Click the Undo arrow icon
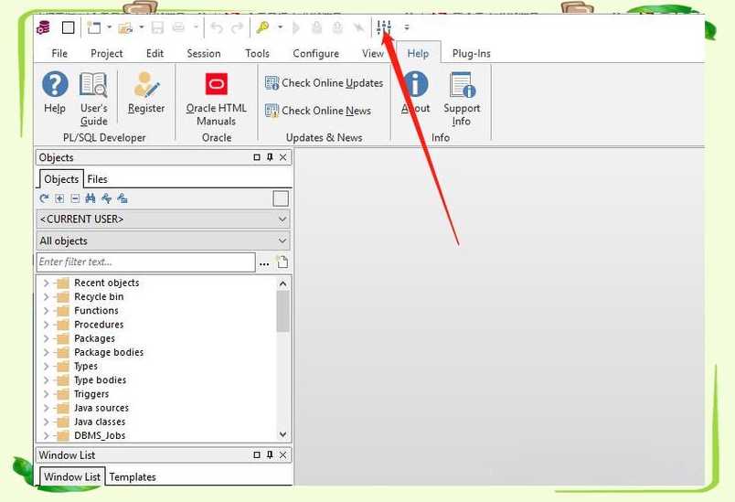The image size is (735, 502). [x=217, y=27]
